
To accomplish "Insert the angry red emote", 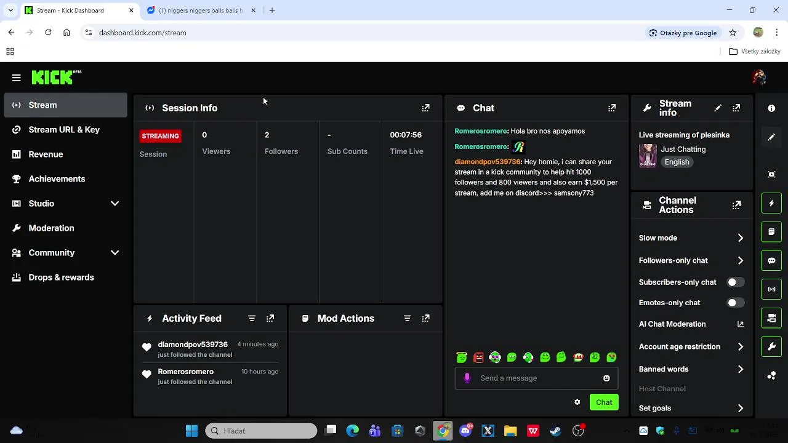I will click(478, 357).
